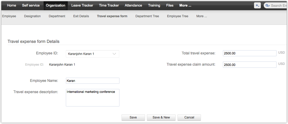Image resolution: width=288 pixels, height=124 pixels.
Task: Switch to the Leave Tracker tab
Action: [82, 5]
